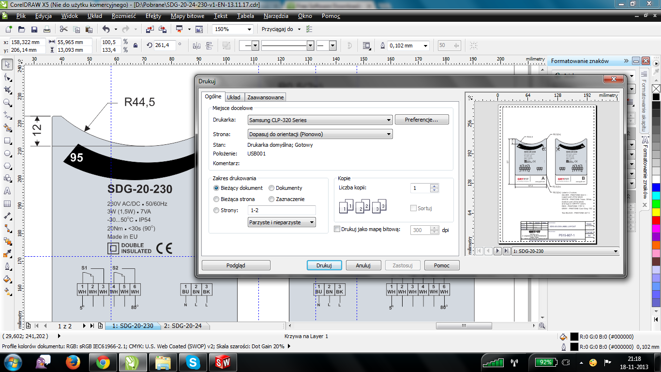Viewport: 661px width, 372px height.
Task: Choose the 'Strony' radio option
Action: click(216, 210)
